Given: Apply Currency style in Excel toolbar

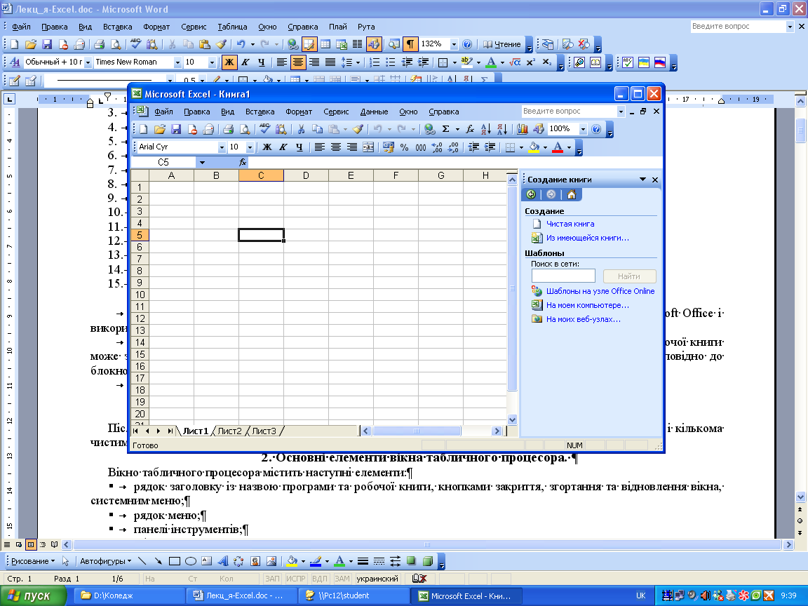Looking at the screenshot, I should 389,147.
